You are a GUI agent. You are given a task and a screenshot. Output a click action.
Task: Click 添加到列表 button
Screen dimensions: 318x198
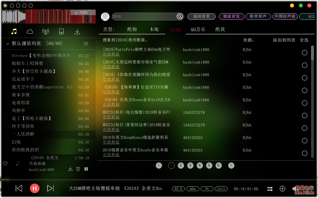(x=284, y=40)
